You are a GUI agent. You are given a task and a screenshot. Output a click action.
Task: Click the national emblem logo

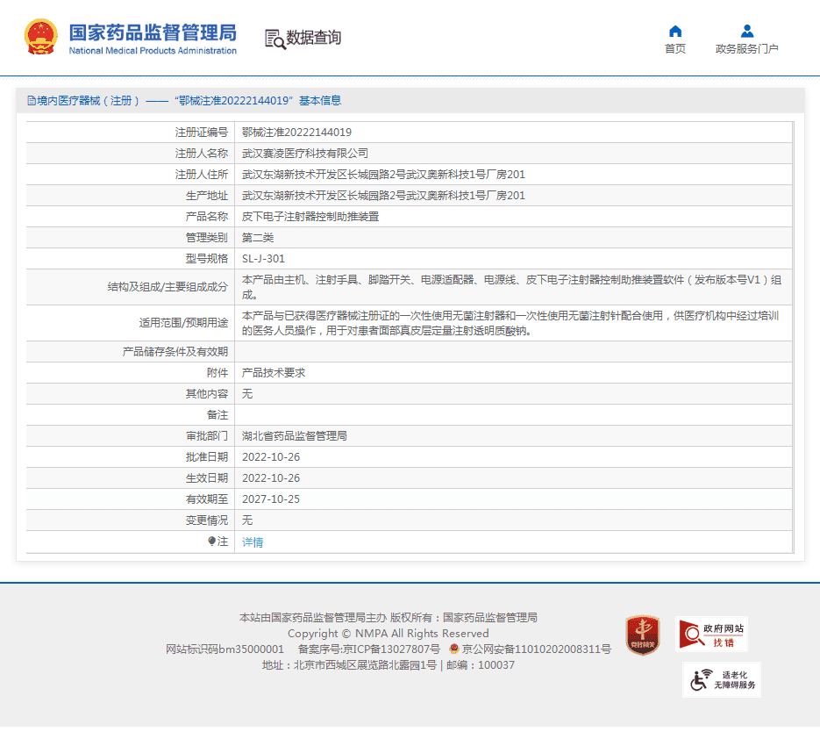pos(41,37)
